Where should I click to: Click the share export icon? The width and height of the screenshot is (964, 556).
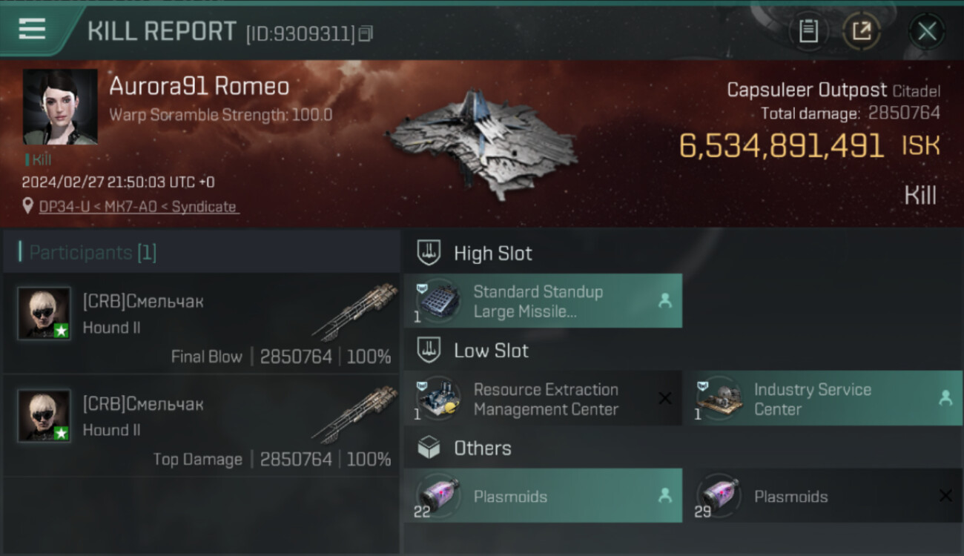[x=861, y=31]
